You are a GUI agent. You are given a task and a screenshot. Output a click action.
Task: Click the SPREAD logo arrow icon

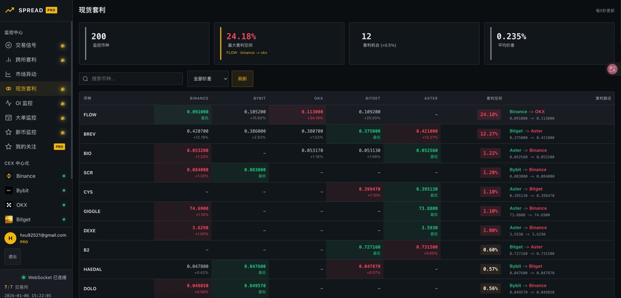click(9, 10)
